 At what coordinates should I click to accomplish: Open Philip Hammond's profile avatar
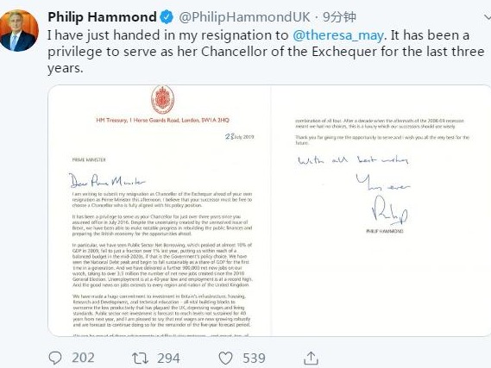(x=19, y=31)
